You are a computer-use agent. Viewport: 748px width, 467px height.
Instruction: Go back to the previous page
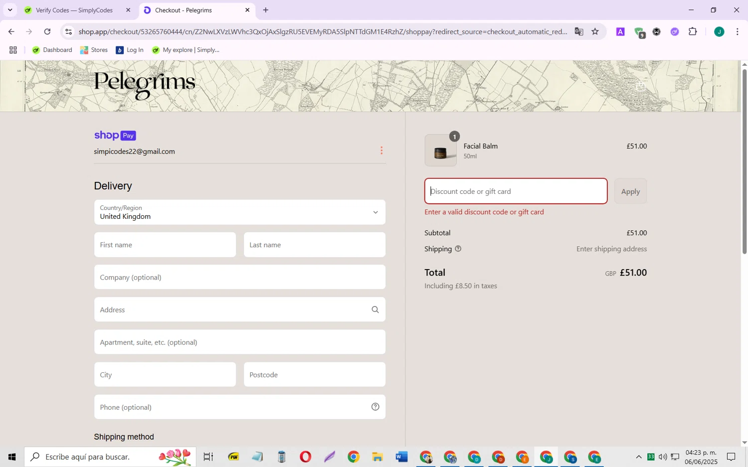click(x=11, y=32)
